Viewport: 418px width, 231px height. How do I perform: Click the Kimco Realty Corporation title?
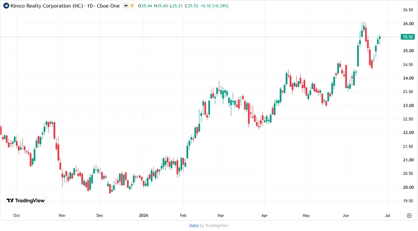click(46, 6)
